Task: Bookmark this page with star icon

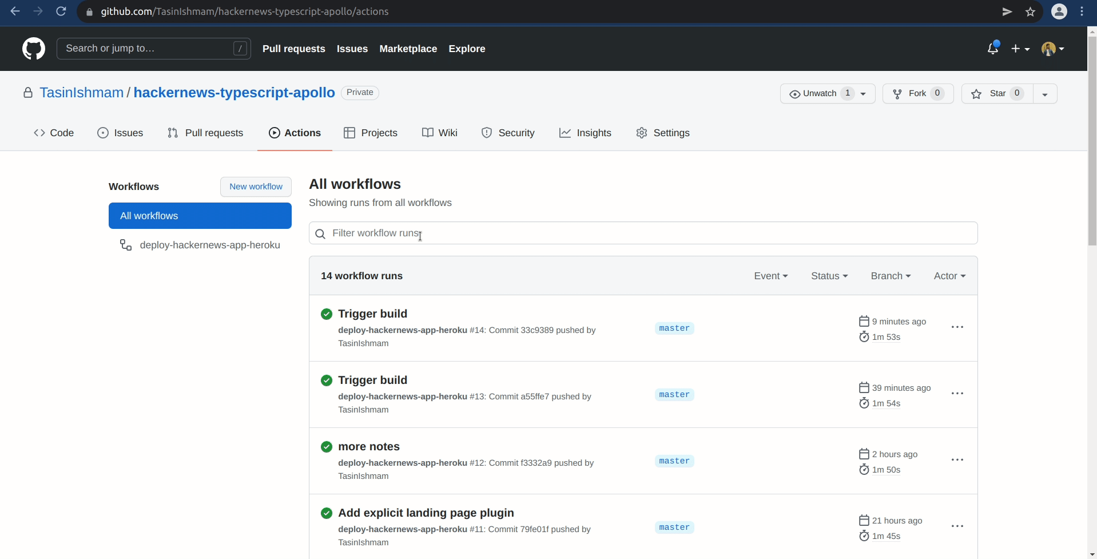Action: click(1031, 11)
